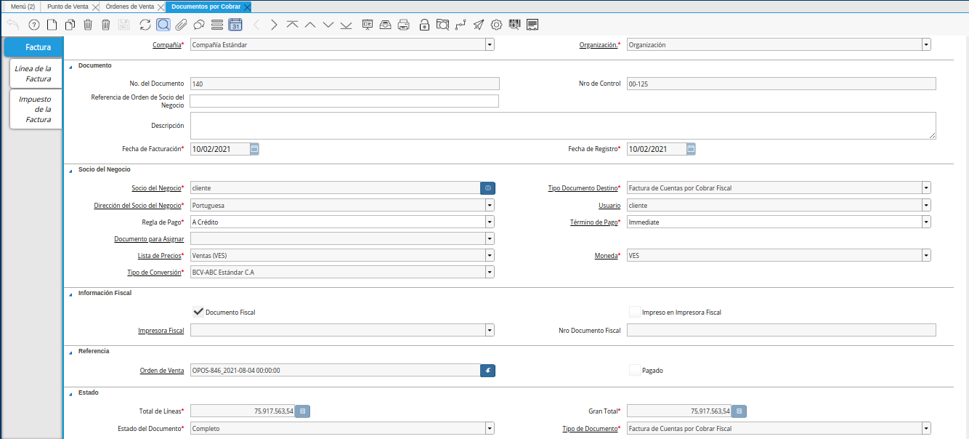Click the print icon in the toolbar
This screenshot has height=439, width=969.
click(x=404, y=25)
